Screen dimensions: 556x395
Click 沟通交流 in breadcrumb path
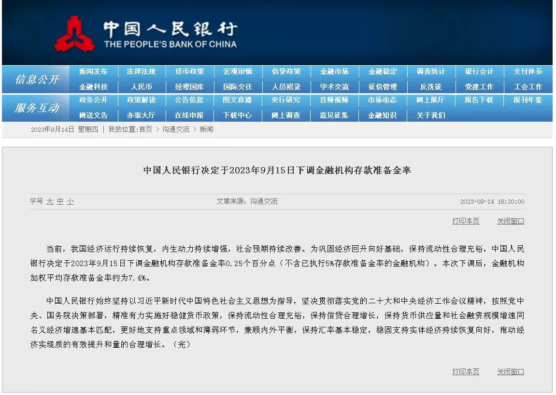click(176, 129)
